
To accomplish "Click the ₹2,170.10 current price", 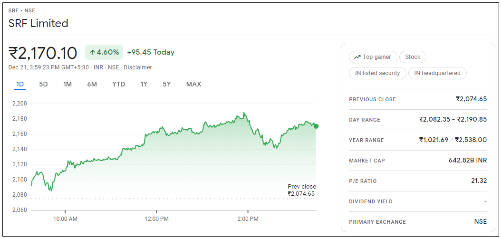I will pos(42,53).
